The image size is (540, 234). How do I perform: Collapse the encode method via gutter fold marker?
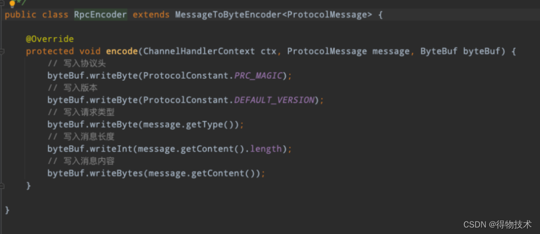pyautogui.click(x=2, y=51)
